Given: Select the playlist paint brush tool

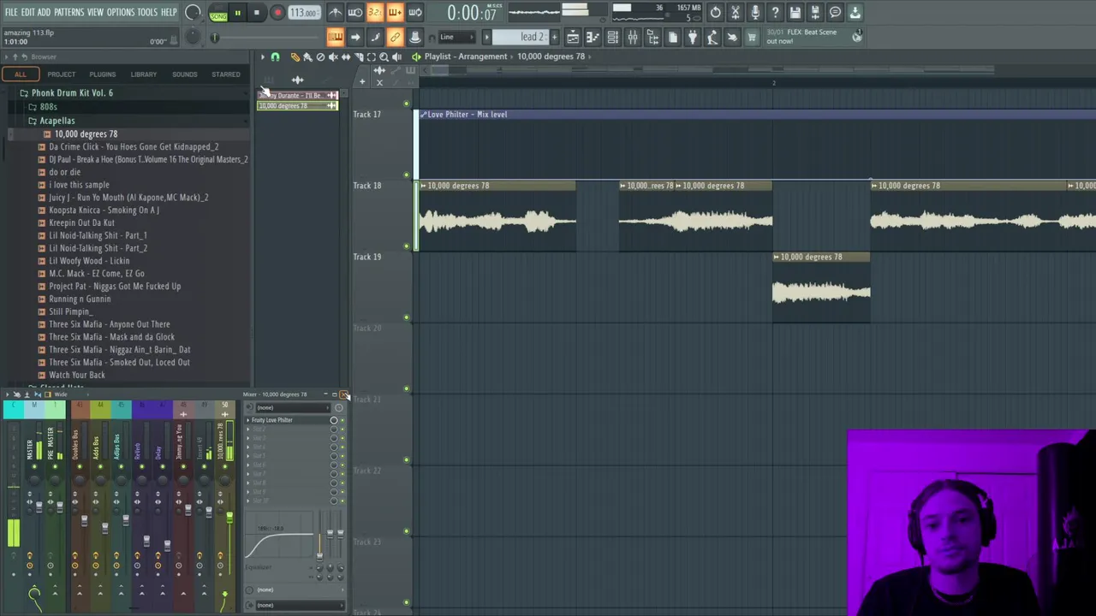Looking at the screenshot, I should (307, 57).
